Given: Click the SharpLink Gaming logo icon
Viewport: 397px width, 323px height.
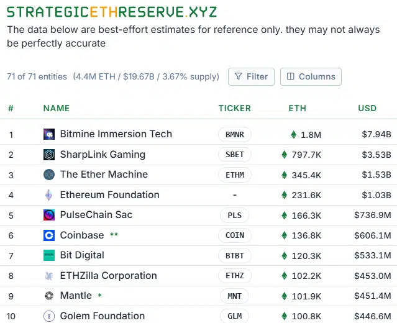Looking at the screenshot, I should click(49, 155).
